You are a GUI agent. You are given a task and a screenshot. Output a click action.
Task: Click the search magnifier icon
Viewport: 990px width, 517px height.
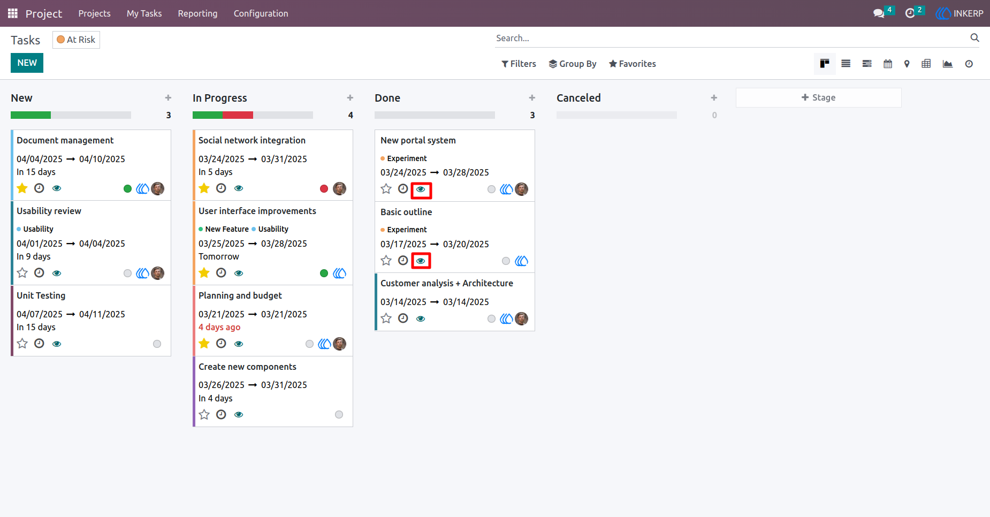click(x=974, y=37)
